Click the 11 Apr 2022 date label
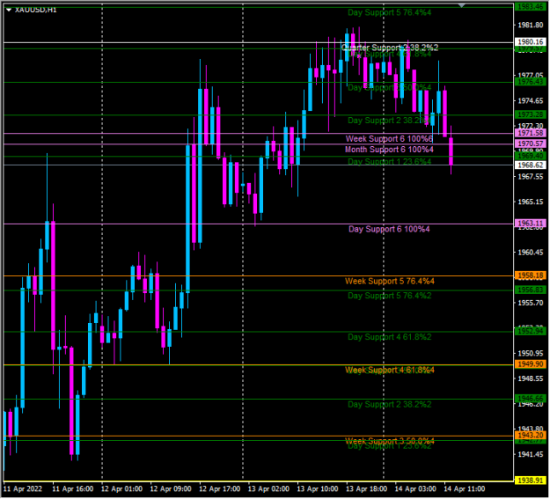Image resolution: width=550 pixels, height=499 pixels. [x=23, y=488]
